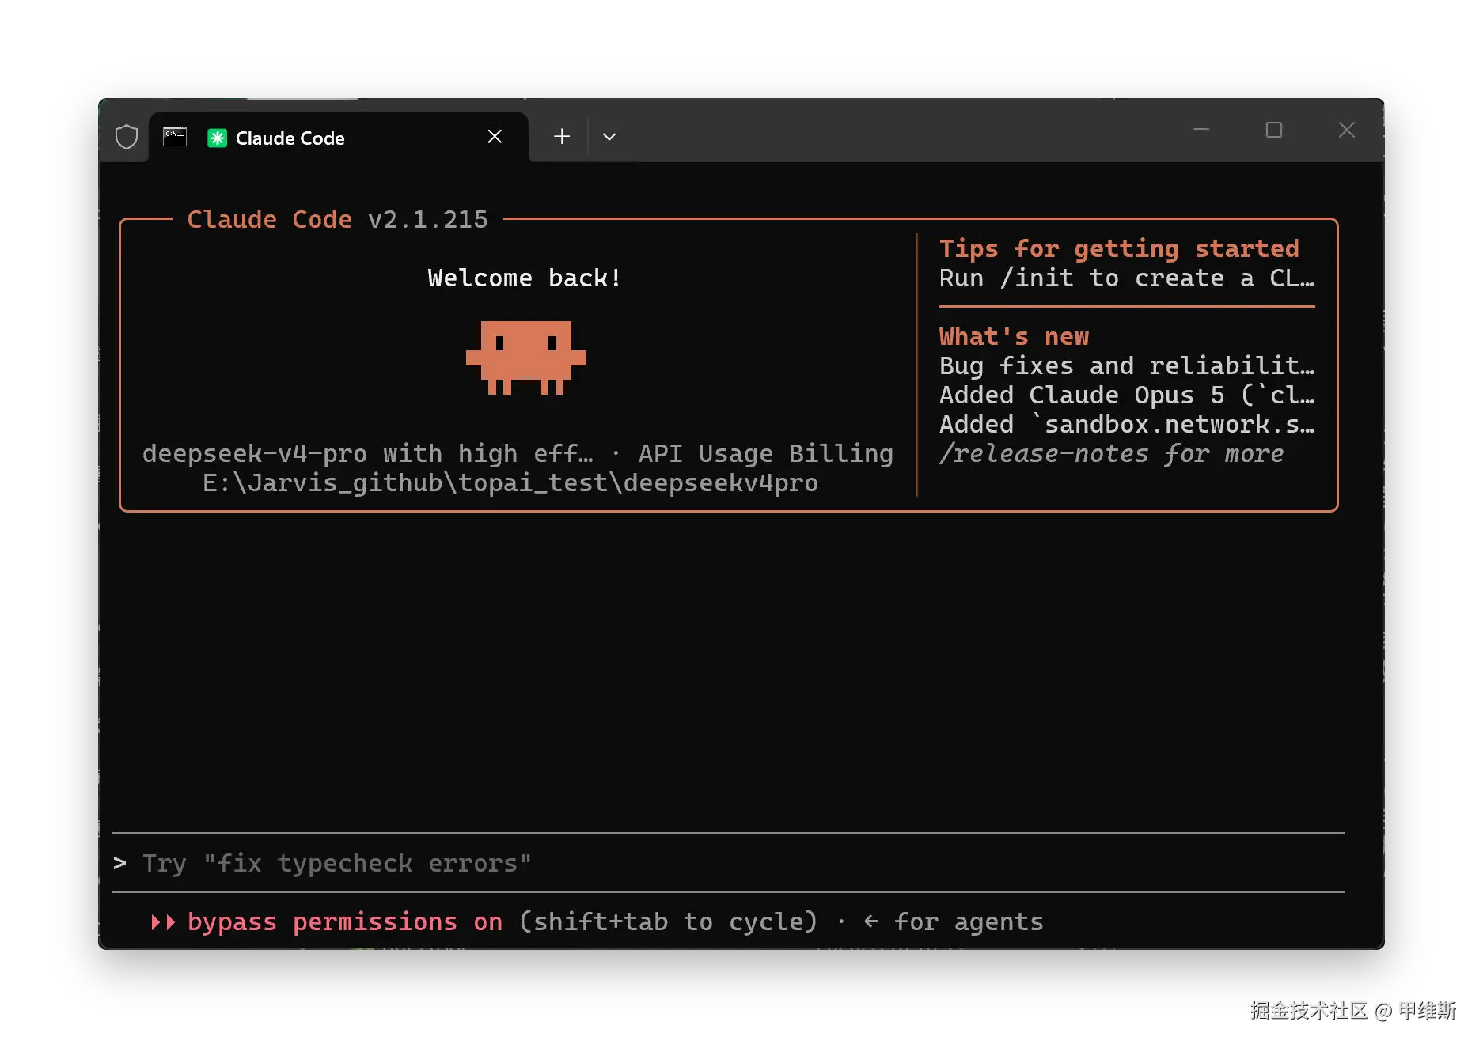Click the "Claude Code v2.1.215" title
This screenshot has width=1483, height=1048.
point(338,219)
